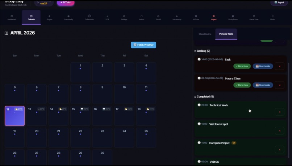Click the weather chip on April 13
292x166 pixels.
[41, 109]
